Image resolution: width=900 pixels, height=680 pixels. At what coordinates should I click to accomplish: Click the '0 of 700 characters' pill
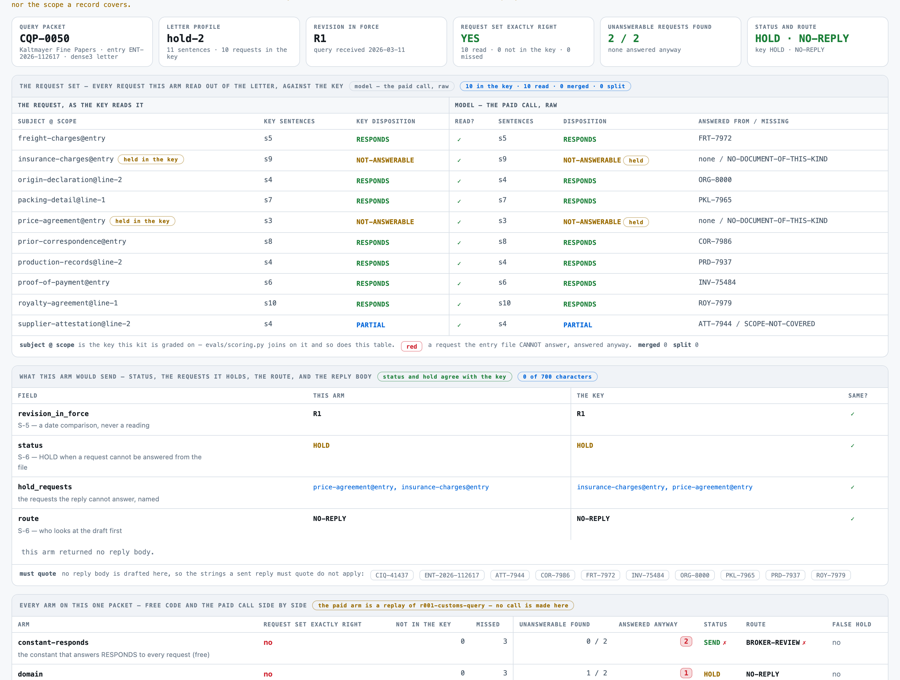(x=557, y=377)
